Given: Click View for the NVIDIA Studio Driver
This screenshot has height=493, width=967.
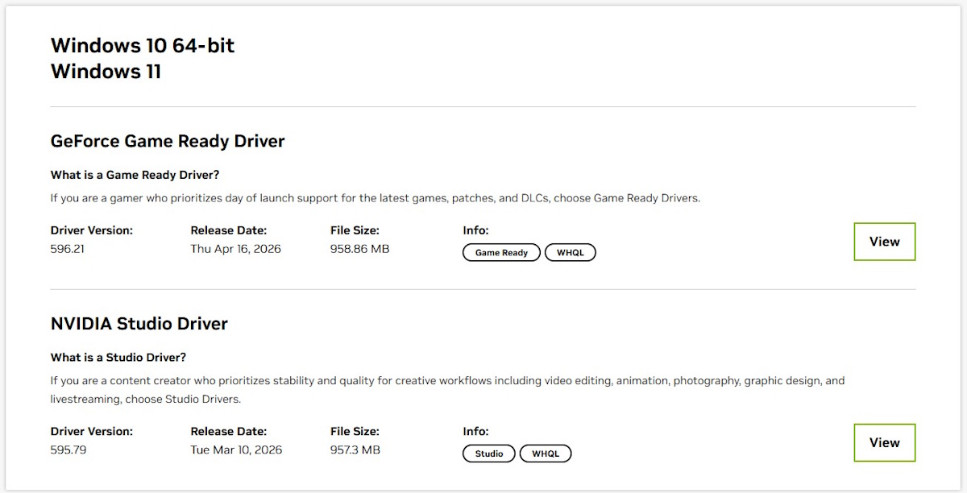Looking at the screenshot, I should (884, 443).
